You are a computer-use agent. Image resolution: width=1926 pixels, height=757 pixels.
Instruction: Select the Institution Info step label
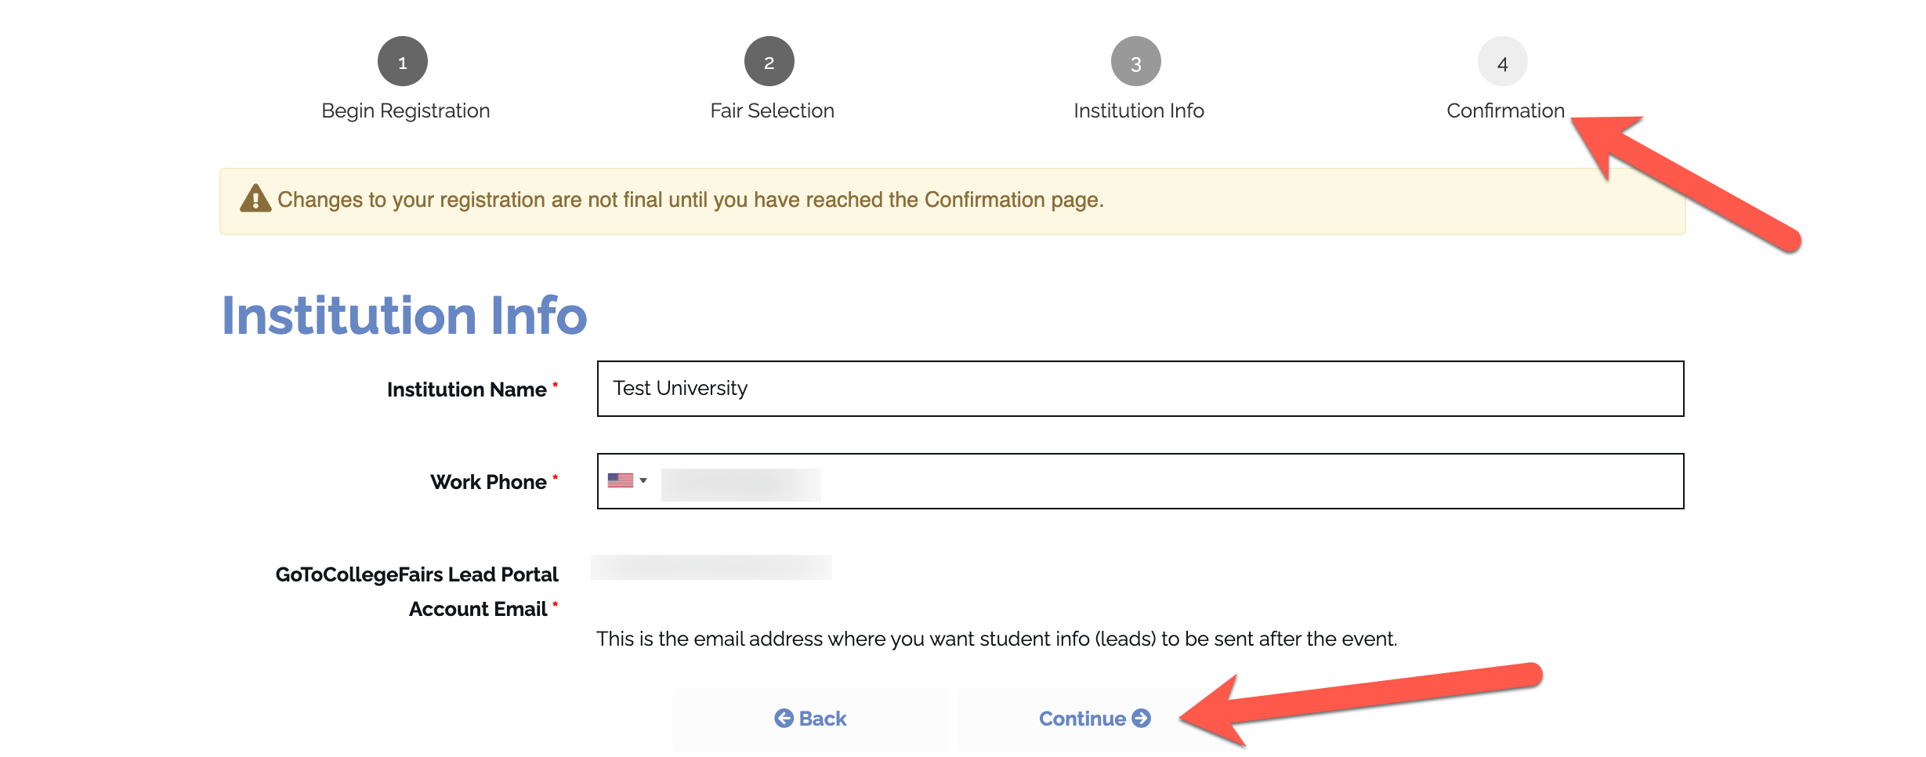[x=1139, y=111]
